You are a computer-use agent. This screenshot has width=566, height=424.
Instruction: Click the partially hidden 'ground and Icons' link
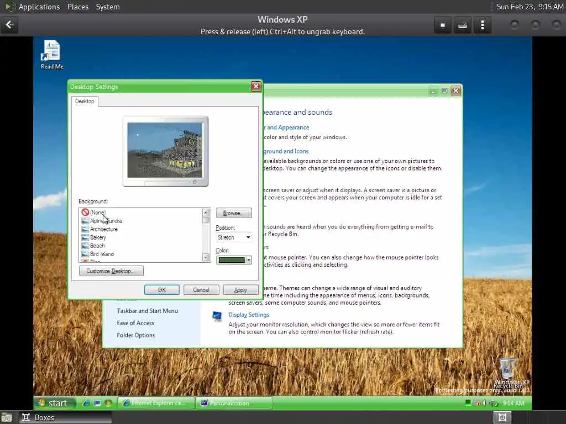286,151
